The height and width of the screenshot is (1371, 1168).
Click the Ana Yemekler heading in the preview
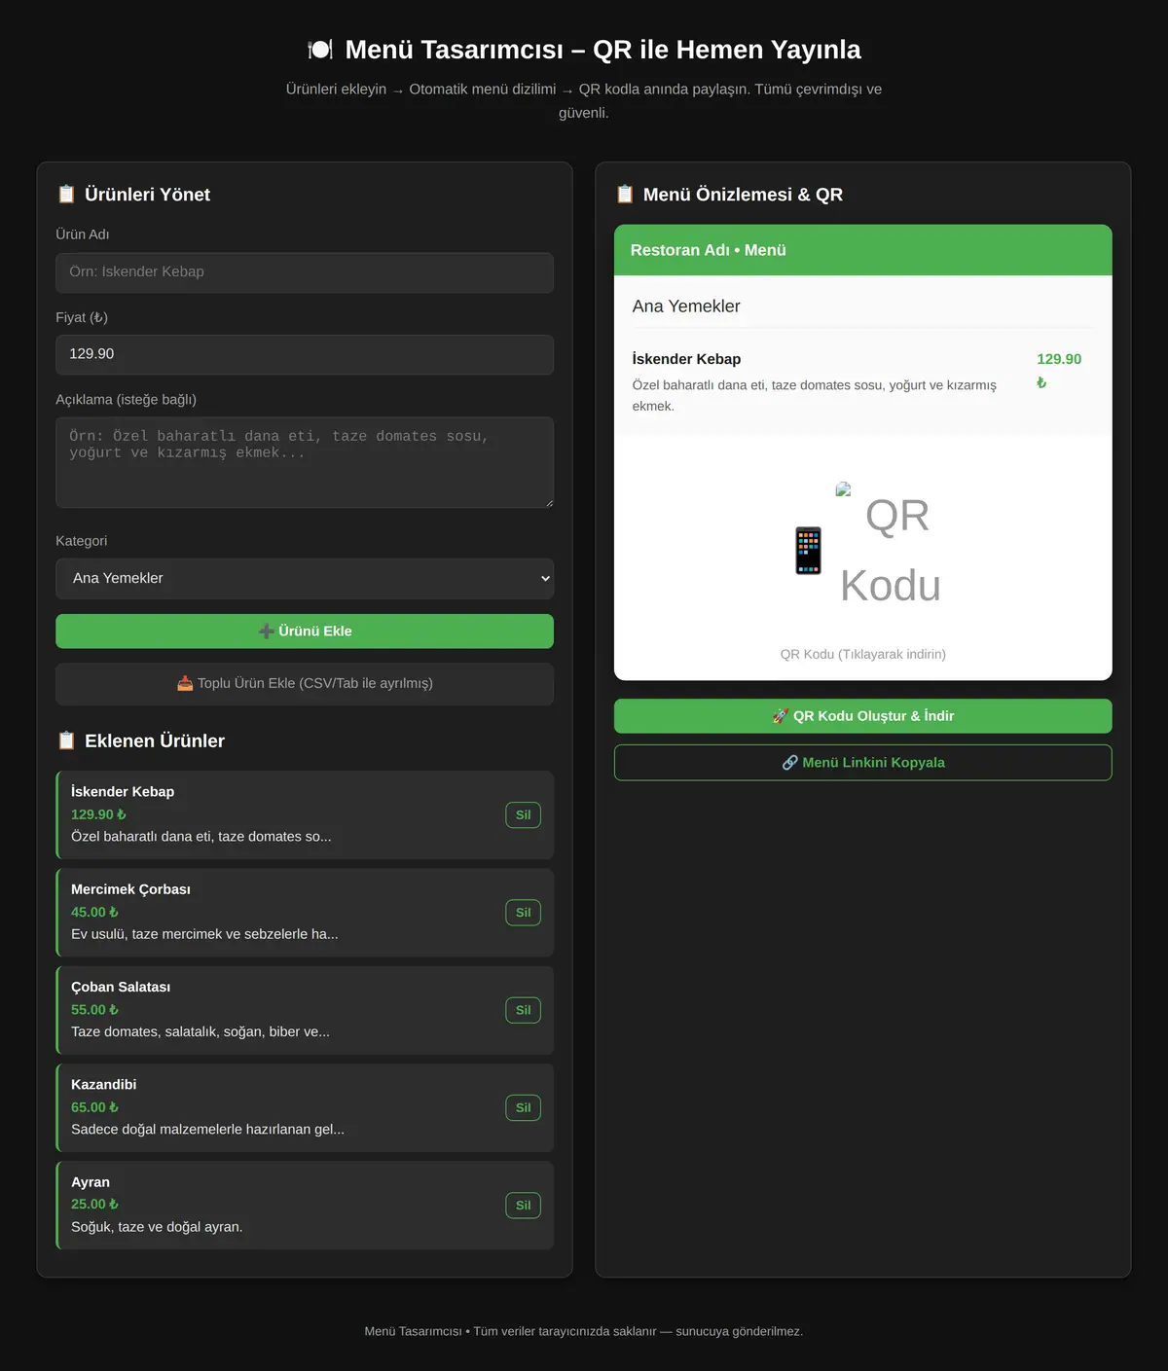[686, 307]
